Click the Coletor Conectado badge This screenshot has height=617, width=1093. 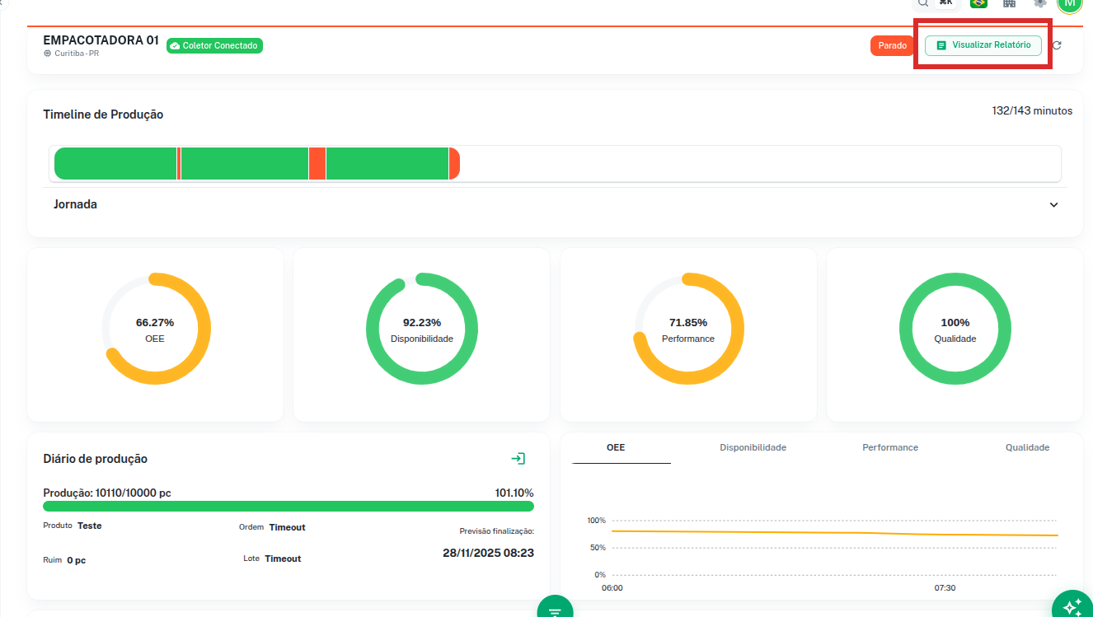point(214,46)
